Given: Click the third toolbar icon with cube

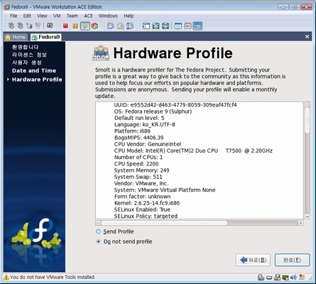Looking at the screenshot, I should pyautogui.click(x=29, y=26).
